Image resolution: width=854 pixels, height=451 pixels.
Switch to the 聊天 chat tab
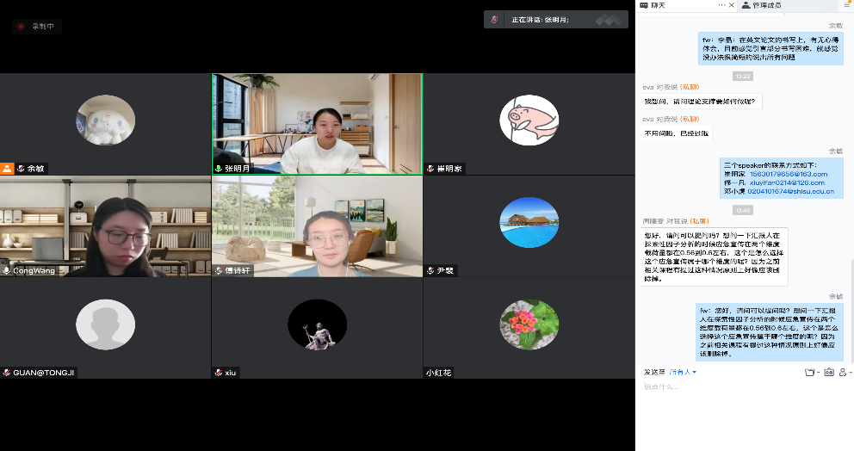tap(659, 5)
